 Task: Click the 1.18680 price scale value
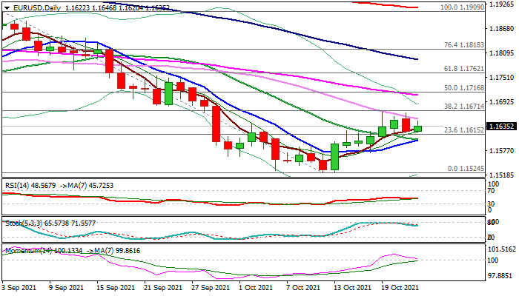pos(502,29)
